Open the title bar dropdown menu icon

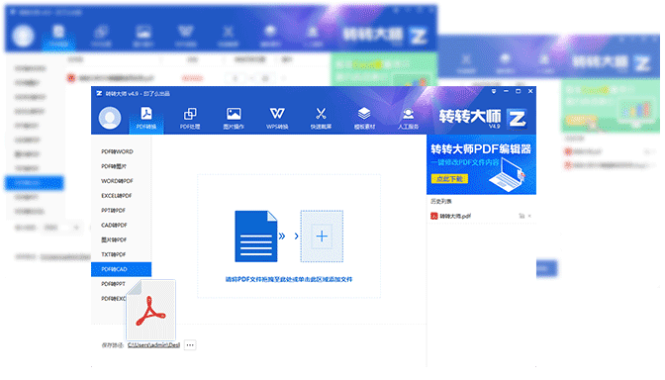pos(494,91)
